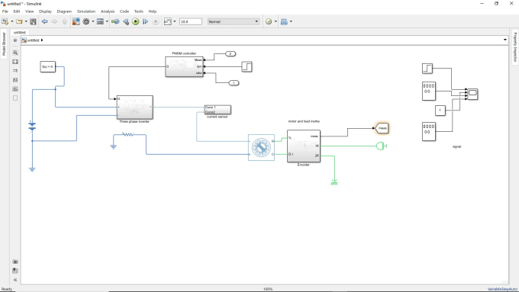Open the Help menu

(152, 11)
